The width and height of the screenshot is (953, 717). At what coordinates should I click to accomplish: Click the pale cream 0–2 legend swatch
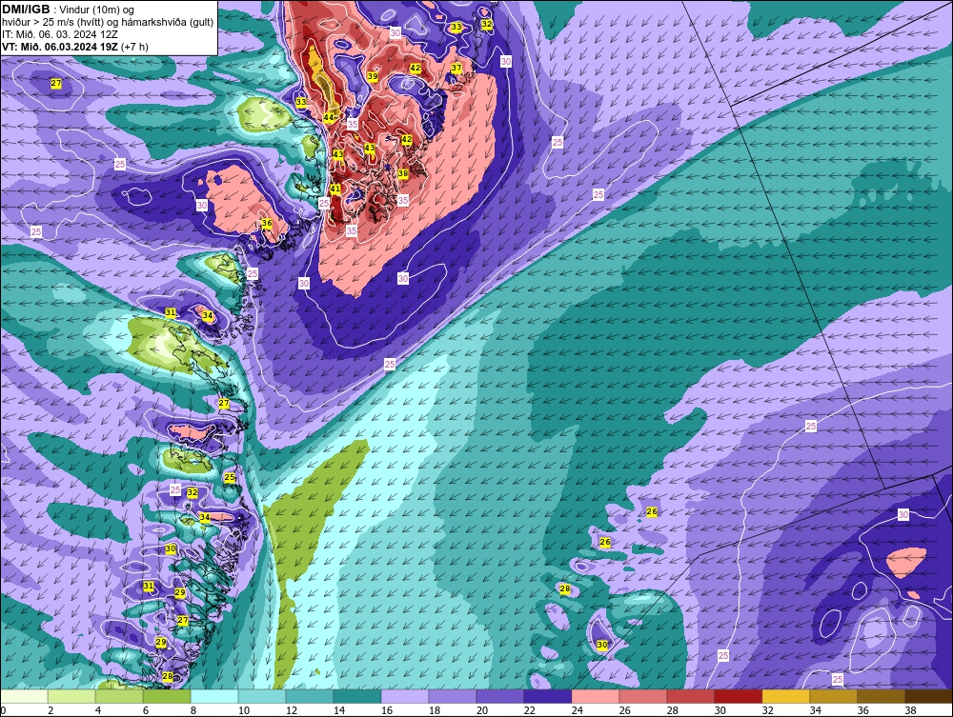click(x=25, y=696)
